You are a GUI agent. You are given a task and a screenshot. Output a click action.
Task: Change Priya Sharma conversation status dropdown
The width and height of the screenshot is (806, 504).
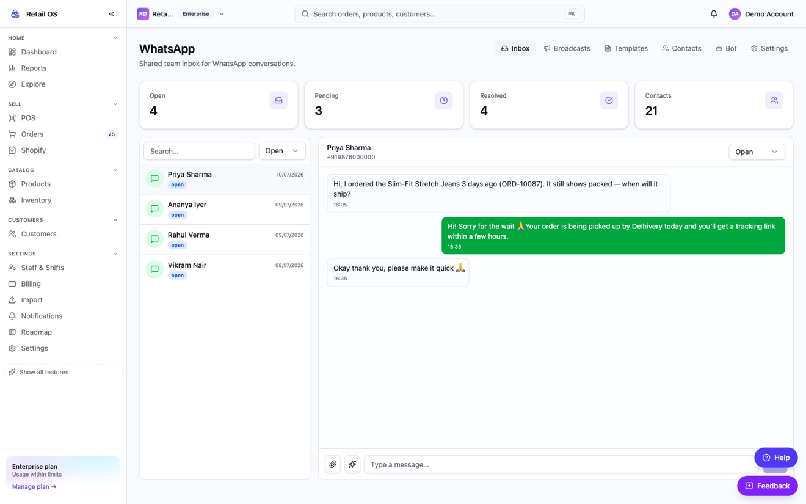coord(757,152)
